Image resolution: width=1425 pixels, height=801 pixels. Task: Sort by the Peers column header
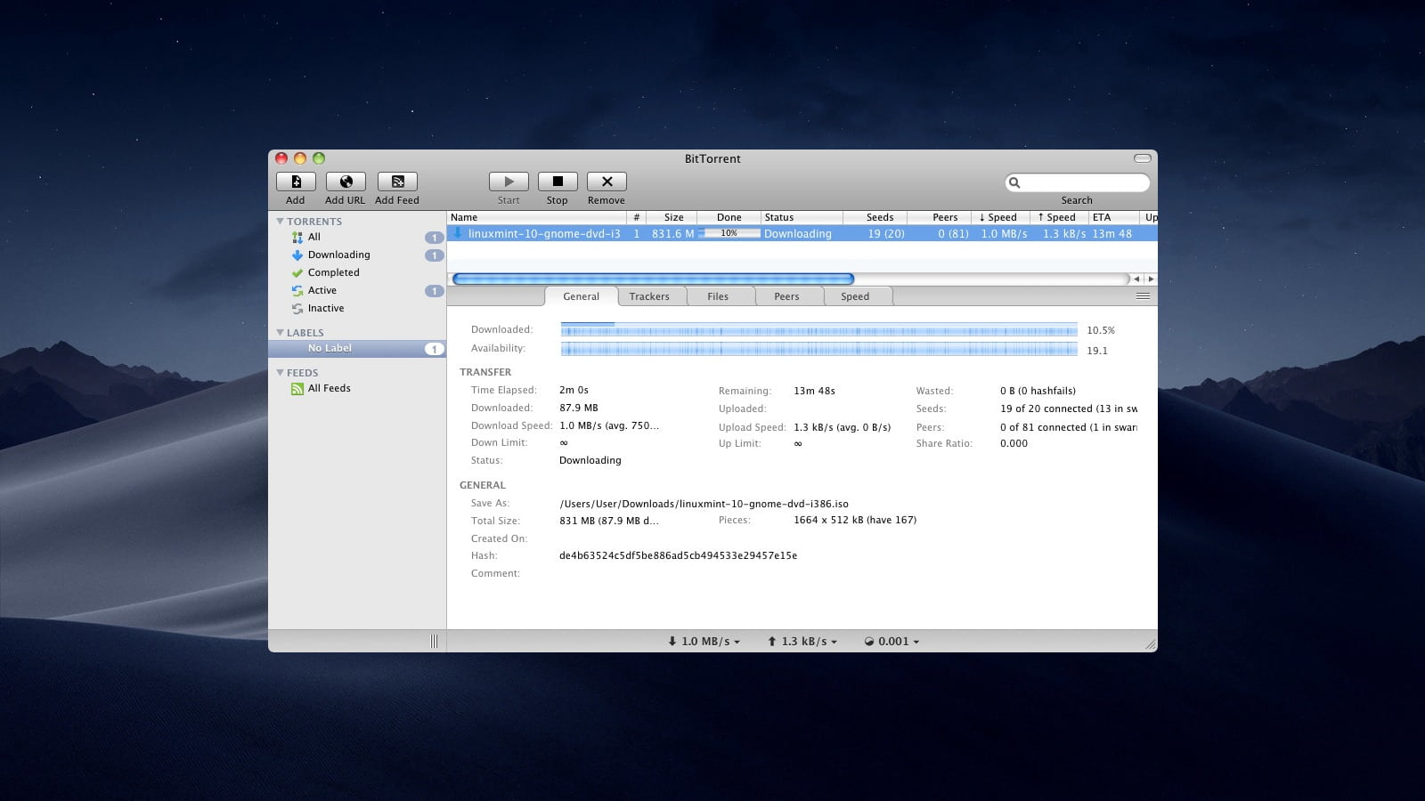tap(940, 217)
